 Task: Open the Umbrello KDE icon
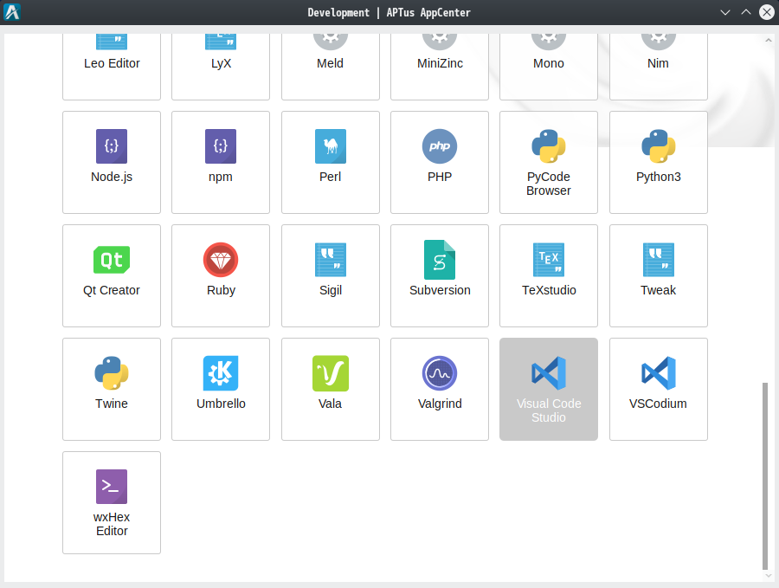coord(221,372)
